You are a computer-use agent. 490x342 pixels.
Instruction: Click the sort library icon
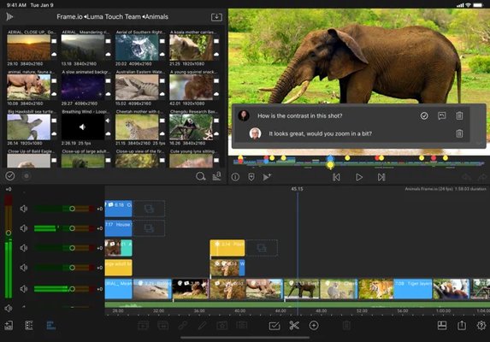coord(216,176)
